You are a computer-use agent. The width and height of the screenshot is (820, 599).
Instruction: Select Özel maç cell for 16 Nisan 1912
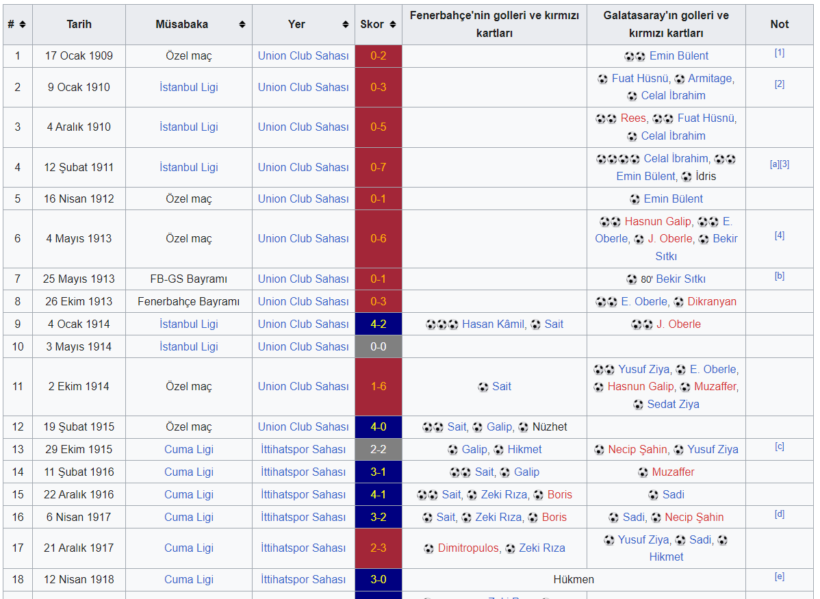[189, 199]
